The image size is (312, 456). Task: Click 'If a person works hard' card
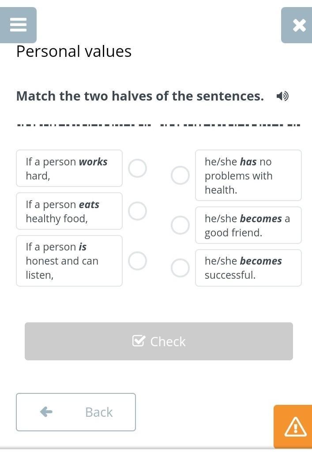69,168
